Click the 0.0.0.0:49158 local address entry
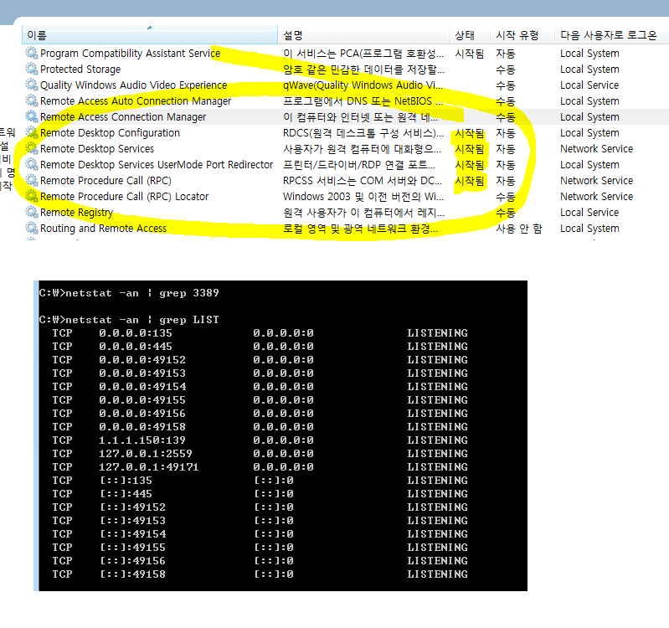 point(142,427)
